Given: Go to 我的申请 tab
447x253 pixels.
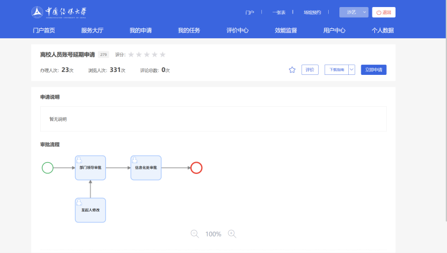Looking at the screenshot, I should click(x=141, y=31).
